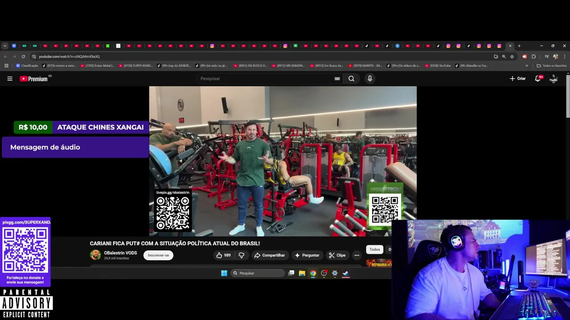The height and width of the screenshot is (320, 570).
Task: Switch to Chrome on the taskbar
Action: pyautogui.click(x=313, y=273)
